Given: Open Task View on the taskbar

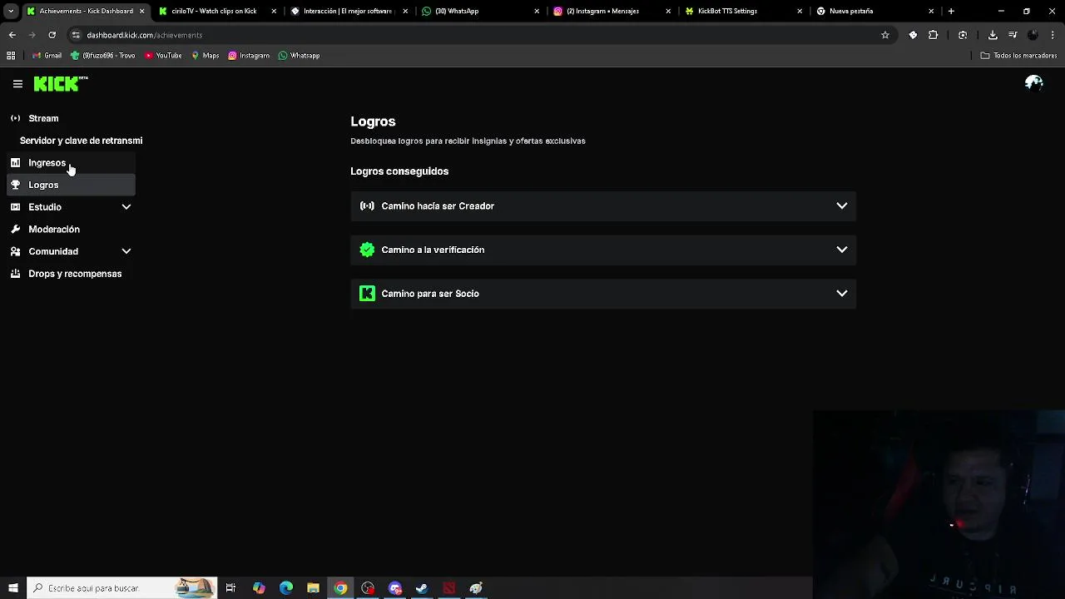Looking at the screenshot, I should pos(230,588).
